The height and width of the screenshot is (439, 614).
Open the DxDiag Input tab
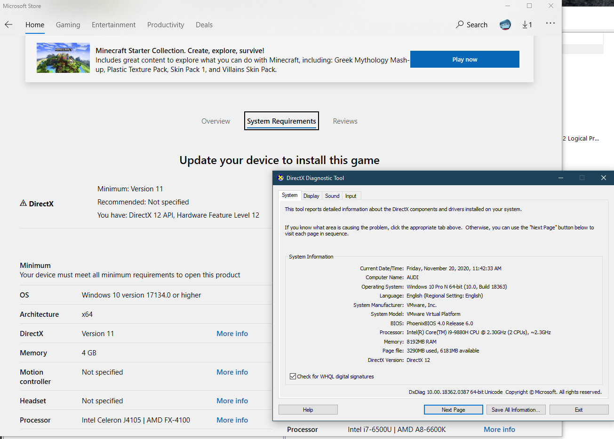[x=351, y=196]
